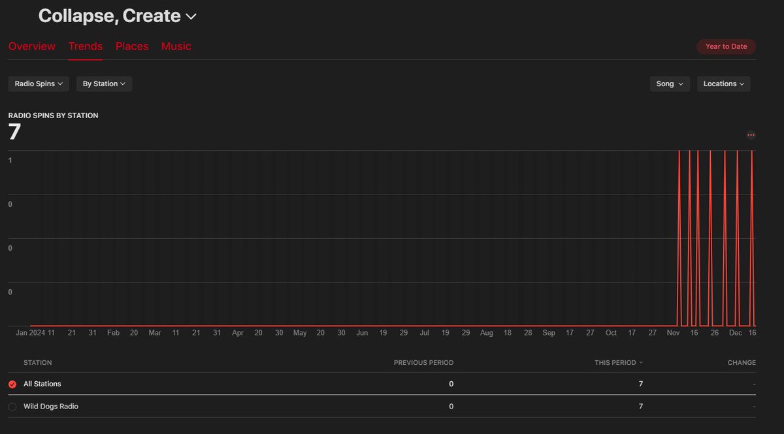784x434 pixels.
Task: Go to the Music tab
Action: tap(176, 46)
